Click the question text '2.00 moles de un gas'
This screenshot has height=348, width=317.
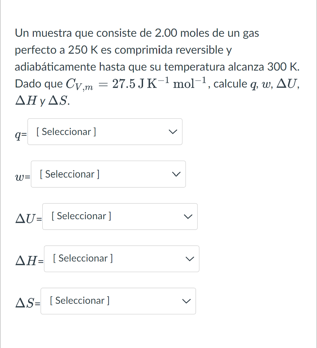[x=207, y=33]
